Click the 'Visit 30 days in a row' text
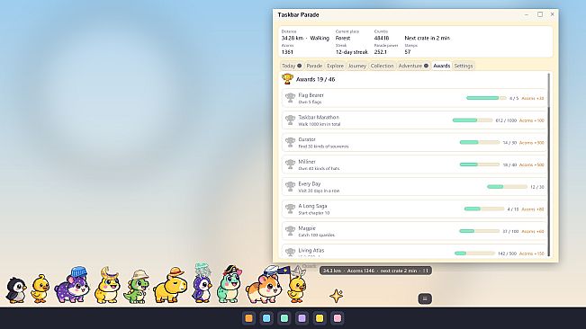Viewport: 586px width, 329px height. pyautogui.click(x=319, y=191)
